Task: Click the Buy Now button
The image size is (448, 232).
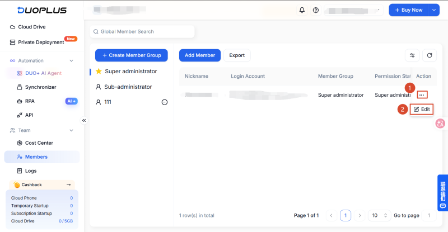Action: coord(409,10)
